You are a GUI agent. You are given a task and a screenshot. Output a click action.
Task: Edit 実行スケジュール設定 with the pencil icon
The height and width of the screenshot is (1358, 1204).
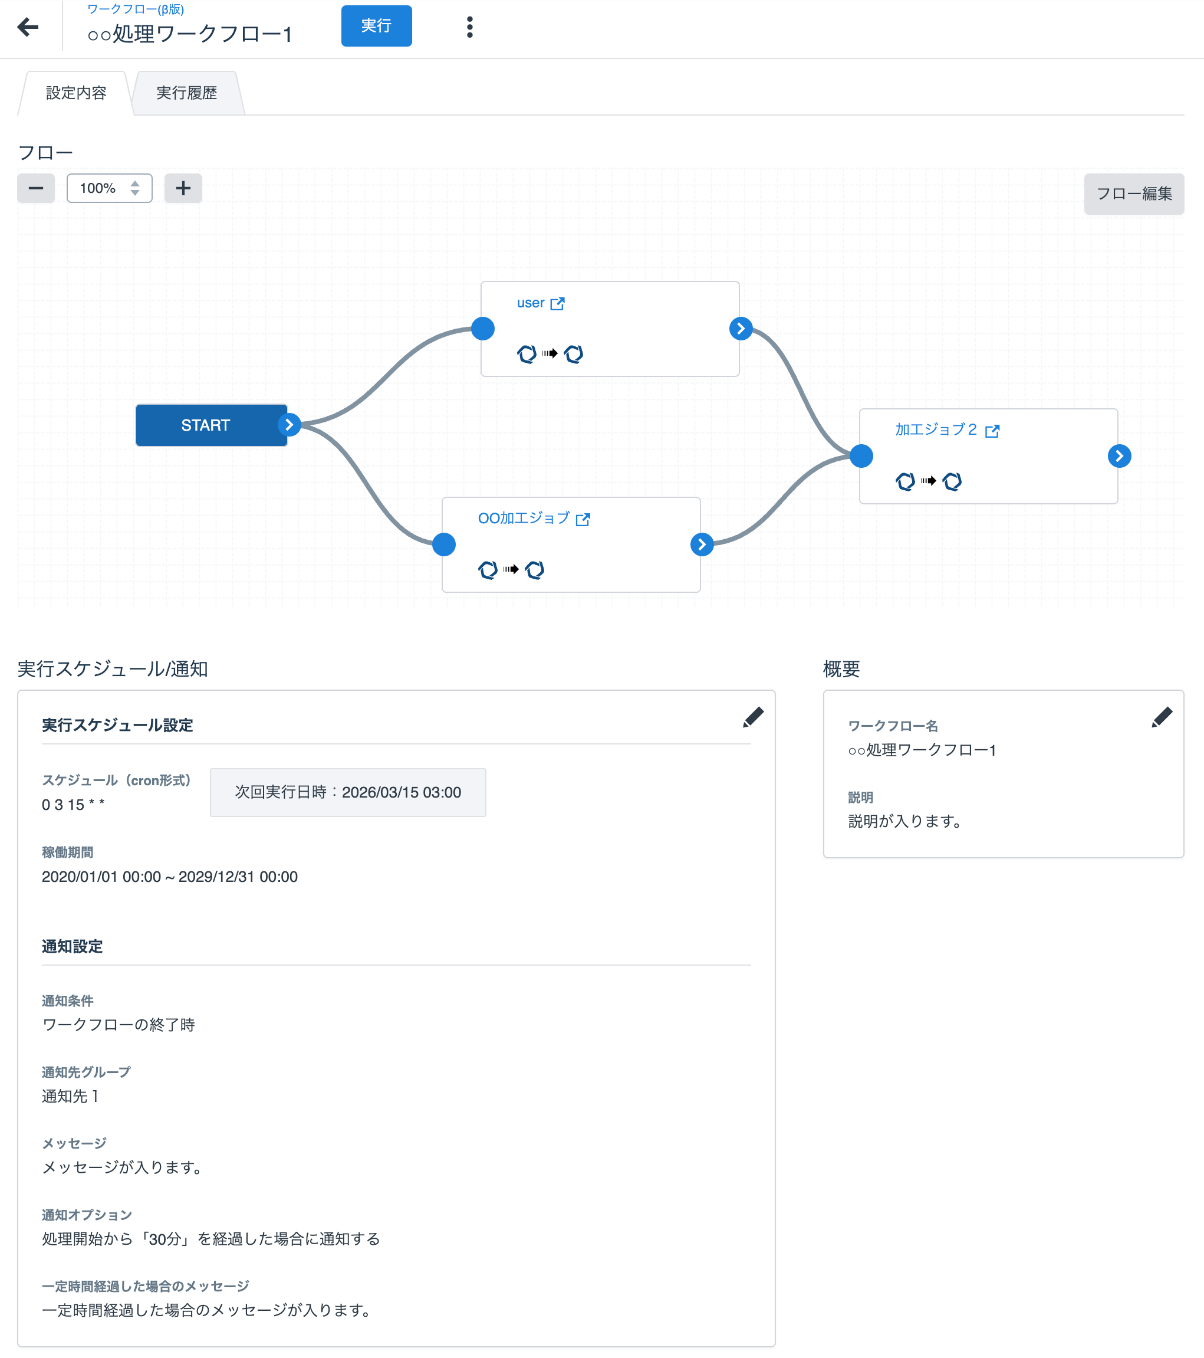point(753,717)
